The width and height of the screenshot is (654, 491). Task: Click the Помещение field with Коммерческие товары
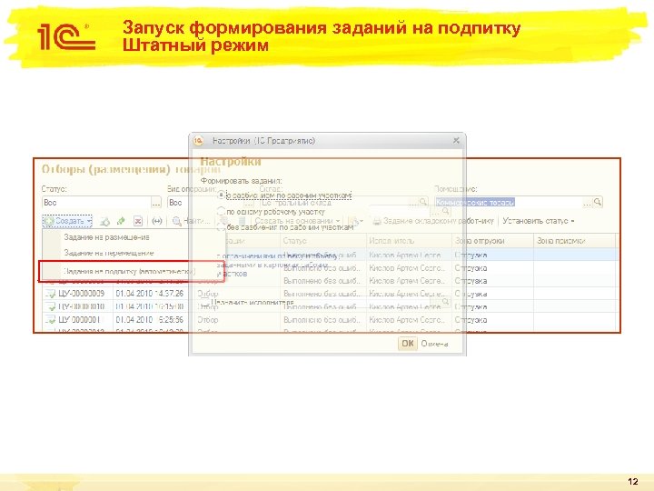[x=509, y=203]
